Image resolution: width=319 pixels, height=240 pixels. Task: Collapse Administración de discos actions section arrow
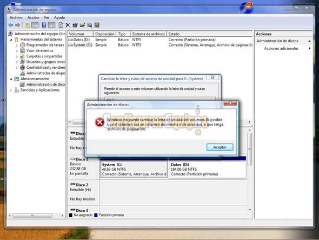[309, 41]
